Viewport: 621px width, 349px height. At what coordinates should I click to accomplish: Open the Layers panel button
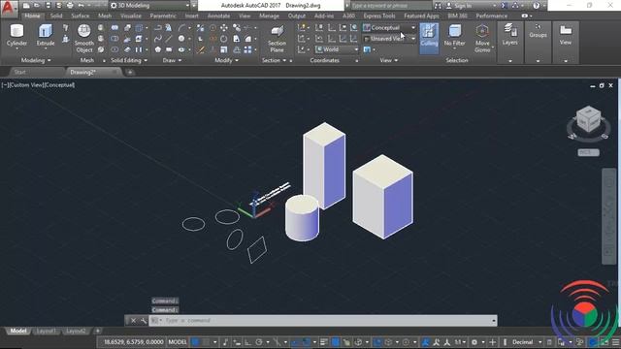point(509,35)
